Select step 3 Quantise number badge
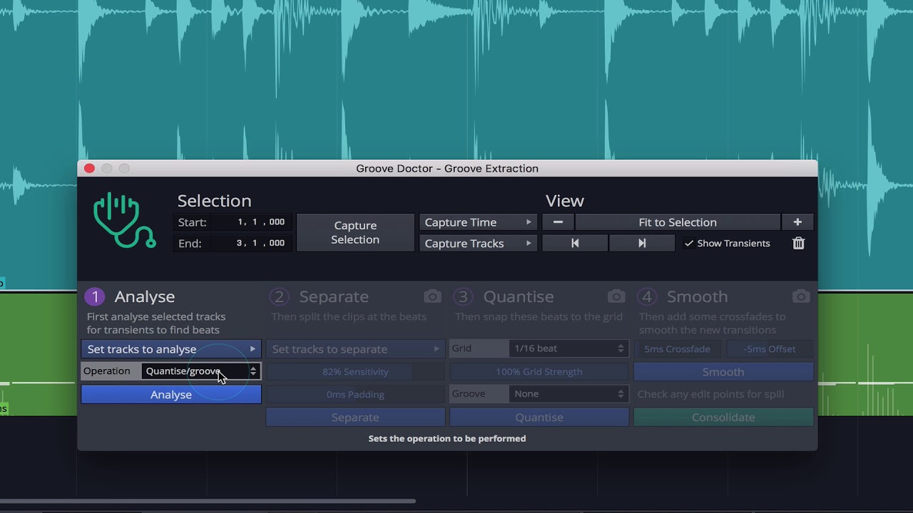 (x=463, y=296)
